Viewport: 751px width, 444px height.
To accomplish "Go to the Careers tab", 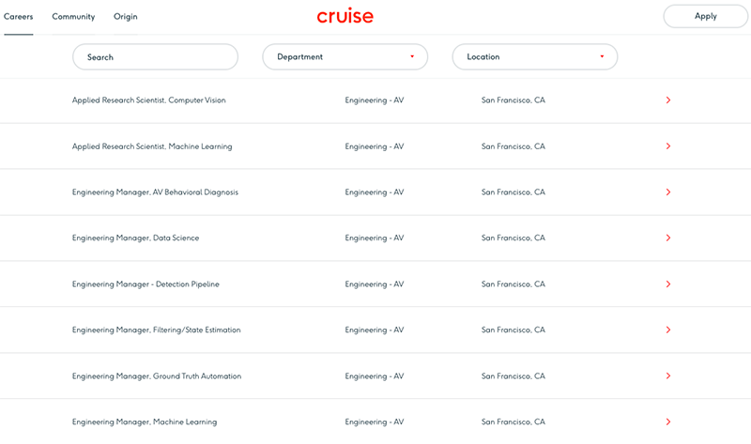I will click(19, 17).
